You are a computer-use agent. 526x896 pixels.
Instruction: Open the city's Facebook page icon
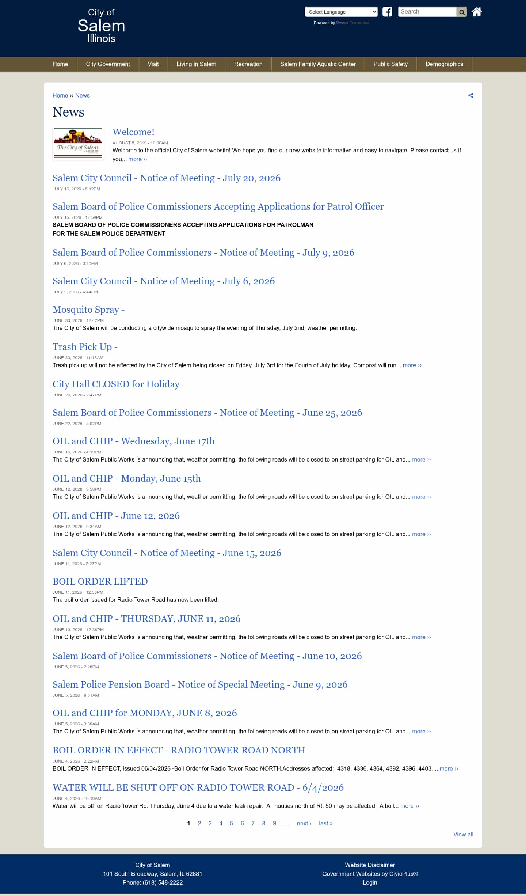tap(387, 12)
